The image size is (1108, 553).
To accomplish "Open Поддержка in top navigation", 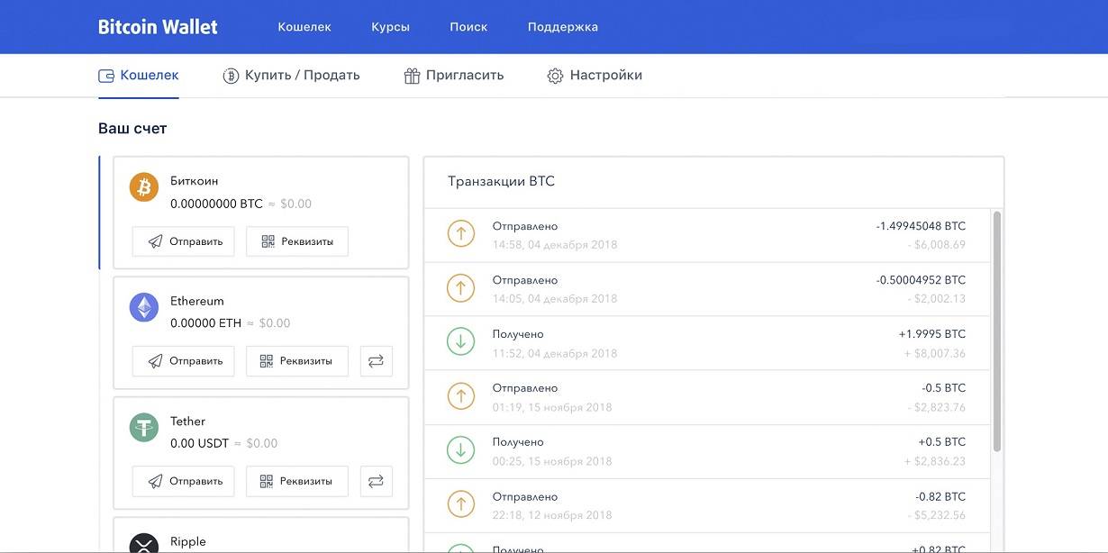I will pyautogui.click(x=562, y=27).
